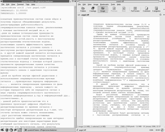The height and width of the screenshot is (132, 165).
Task: Open the terminal window menu icon in titlebar
Action: tap(1, 1)
